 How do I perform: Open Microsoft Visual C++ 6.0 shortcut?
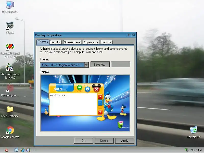pyautogui.click(x=10, y=51)
